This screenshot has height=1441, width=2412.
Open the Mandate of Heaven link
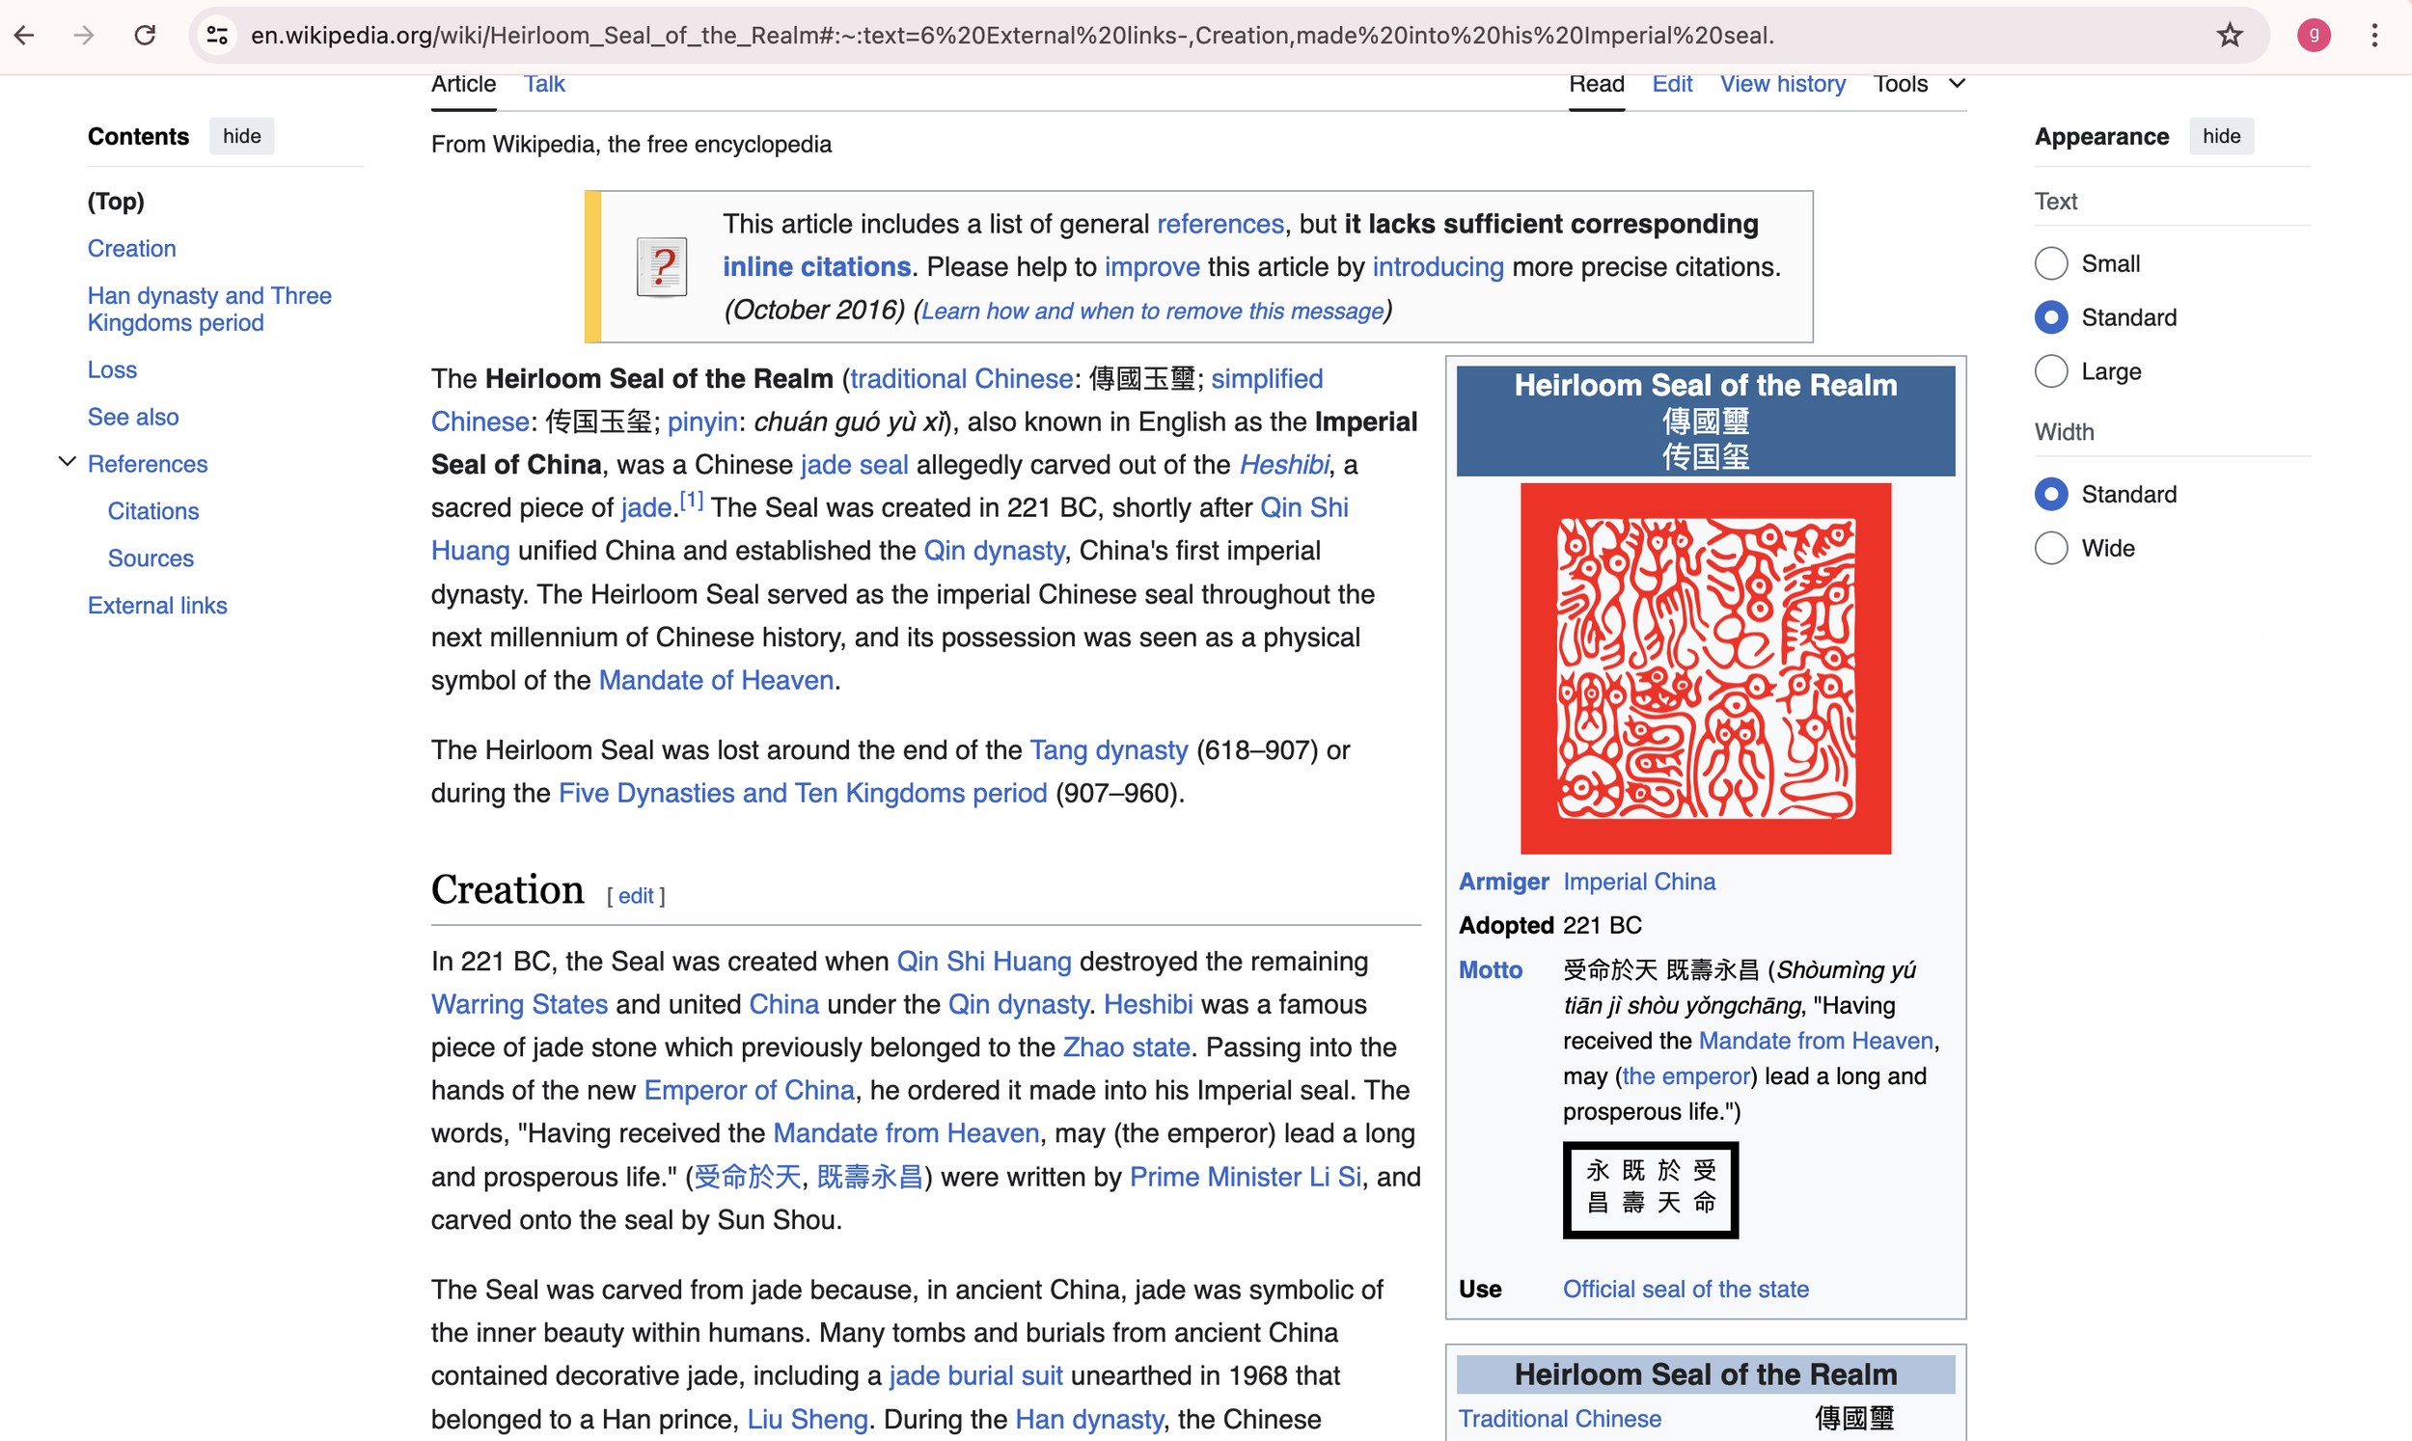[716, 681]
